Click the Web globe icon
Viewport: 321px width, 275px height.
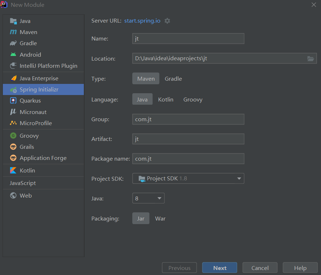[x=13, y=195]
